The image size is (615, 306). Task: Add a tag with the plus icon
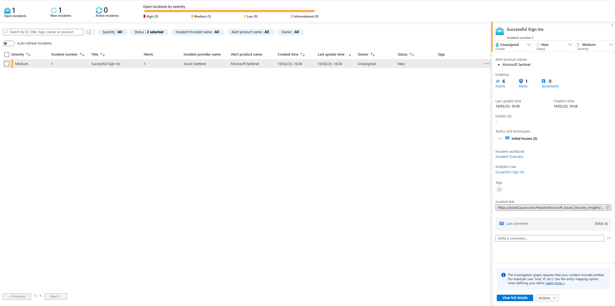click(499, 189)
